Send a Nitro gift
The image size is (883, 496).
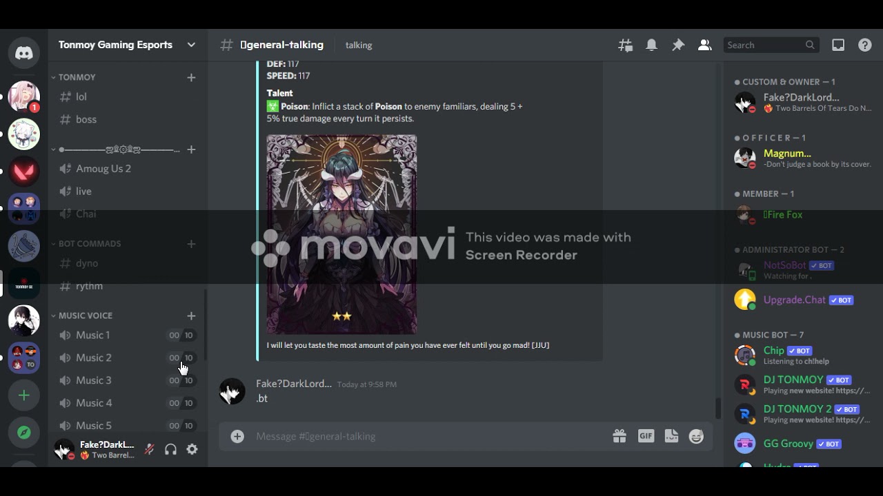pos(619,436)
